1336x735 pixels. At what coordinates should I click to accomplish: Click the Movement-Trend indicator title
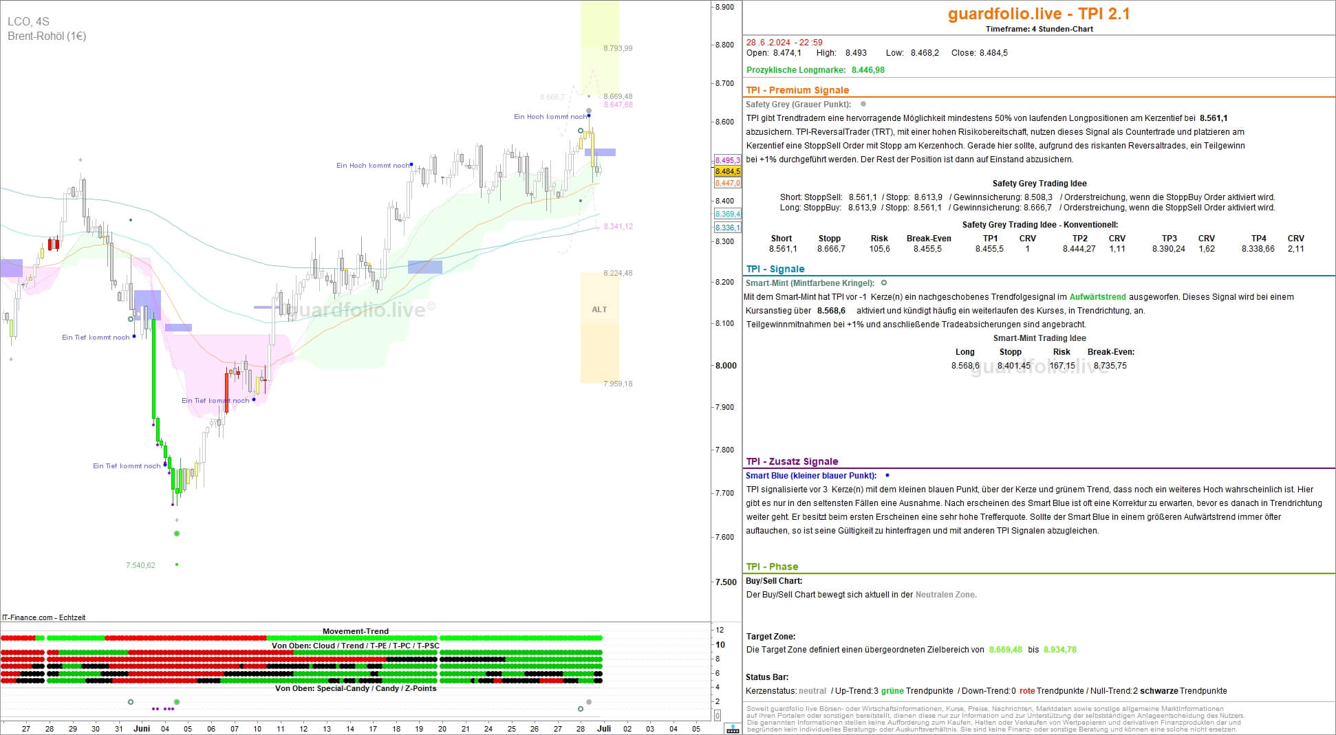[x=356, y=631]
